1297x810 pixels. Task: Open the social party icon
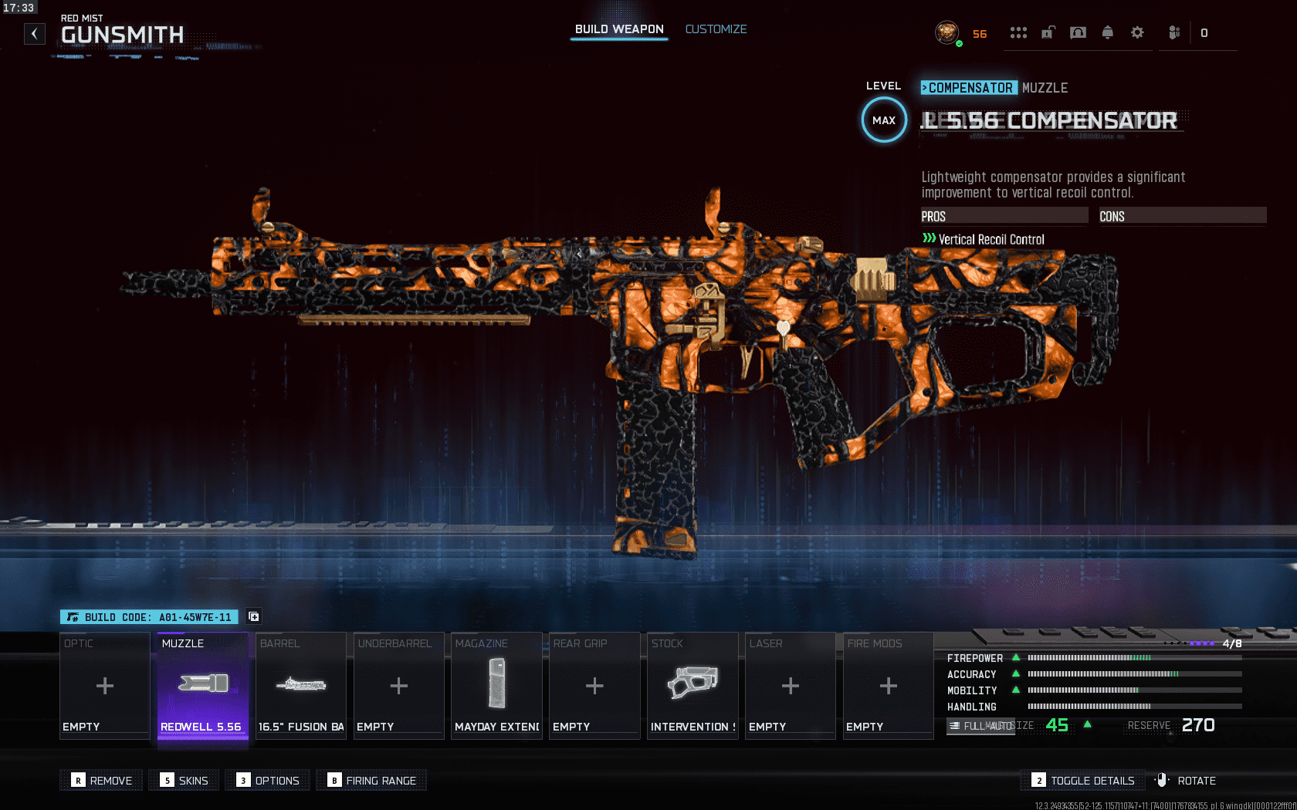tap(1173, 32)
